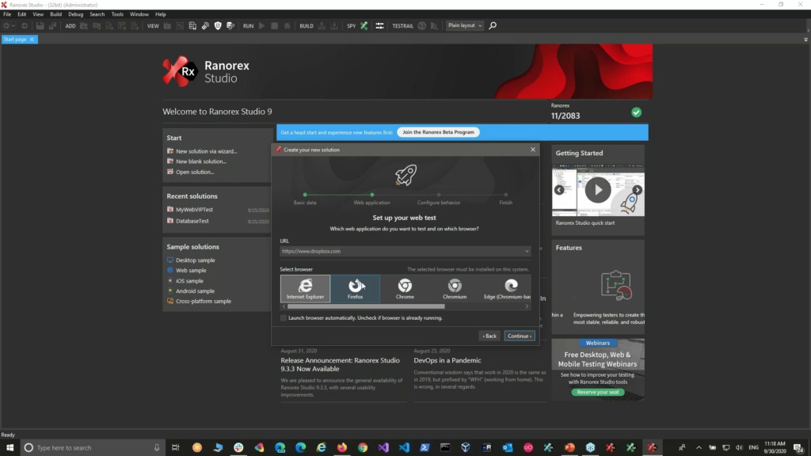This screenshot has width=811, height=456.
Task: Click the first Build toolbar icon
Action: 322,26
